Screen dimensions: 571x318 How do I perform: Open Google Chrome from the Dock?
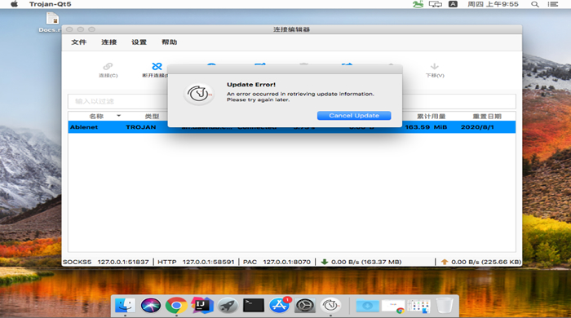[x=176, y=305]
